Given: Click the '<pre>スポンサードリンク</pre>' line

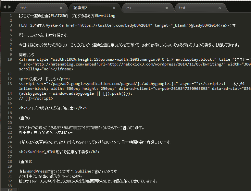Looking at the screenshot, I should pos(44,79).
